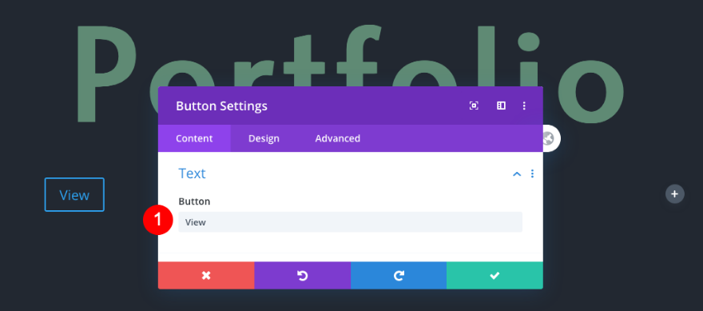The width and height of the screenshot is (703, 311).
Task: Click the expand modal fullscreen icon
Action: click(474, 106)
